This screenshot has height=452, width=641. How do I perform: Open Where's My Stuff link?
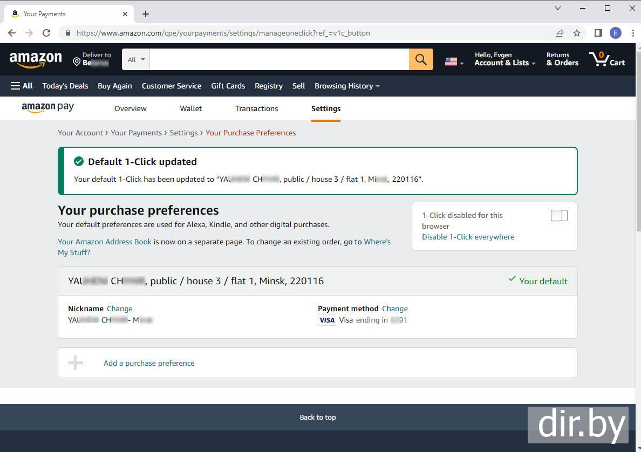[224, 247]
